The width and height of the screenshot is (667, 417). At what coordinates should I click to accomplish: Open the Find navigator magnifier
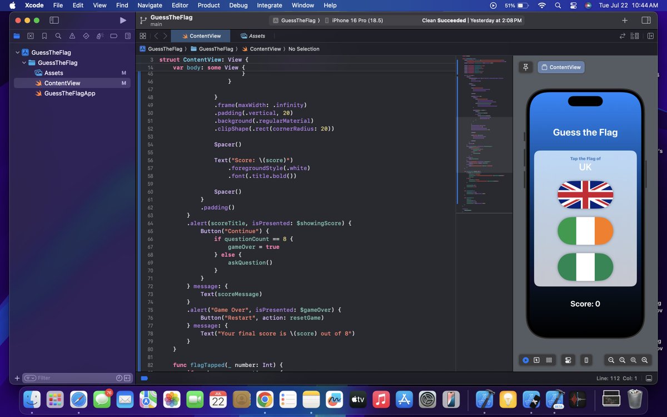[x=58, y=36]
